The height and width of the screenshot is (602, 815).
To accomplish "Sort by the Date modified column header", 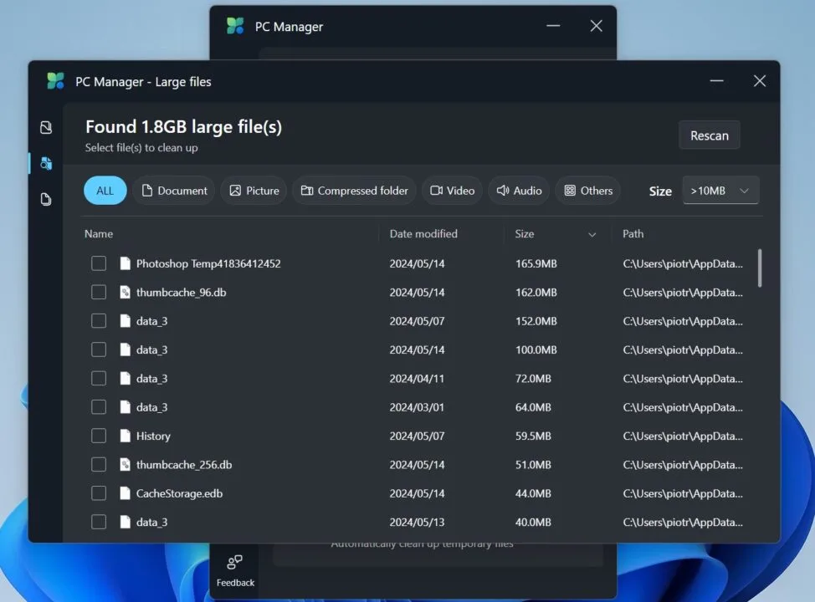I will click(423, 234).
